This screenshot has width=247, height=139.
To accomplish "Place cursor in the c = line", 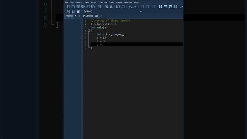I will click(137, 44).
